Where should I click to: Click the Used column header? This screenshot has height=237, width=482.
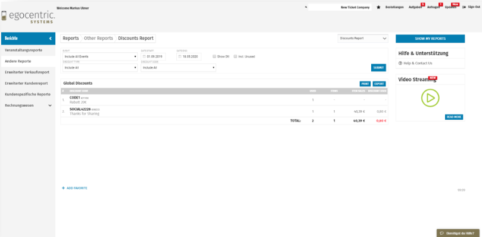pyautogui.click(x=313, y=91)
